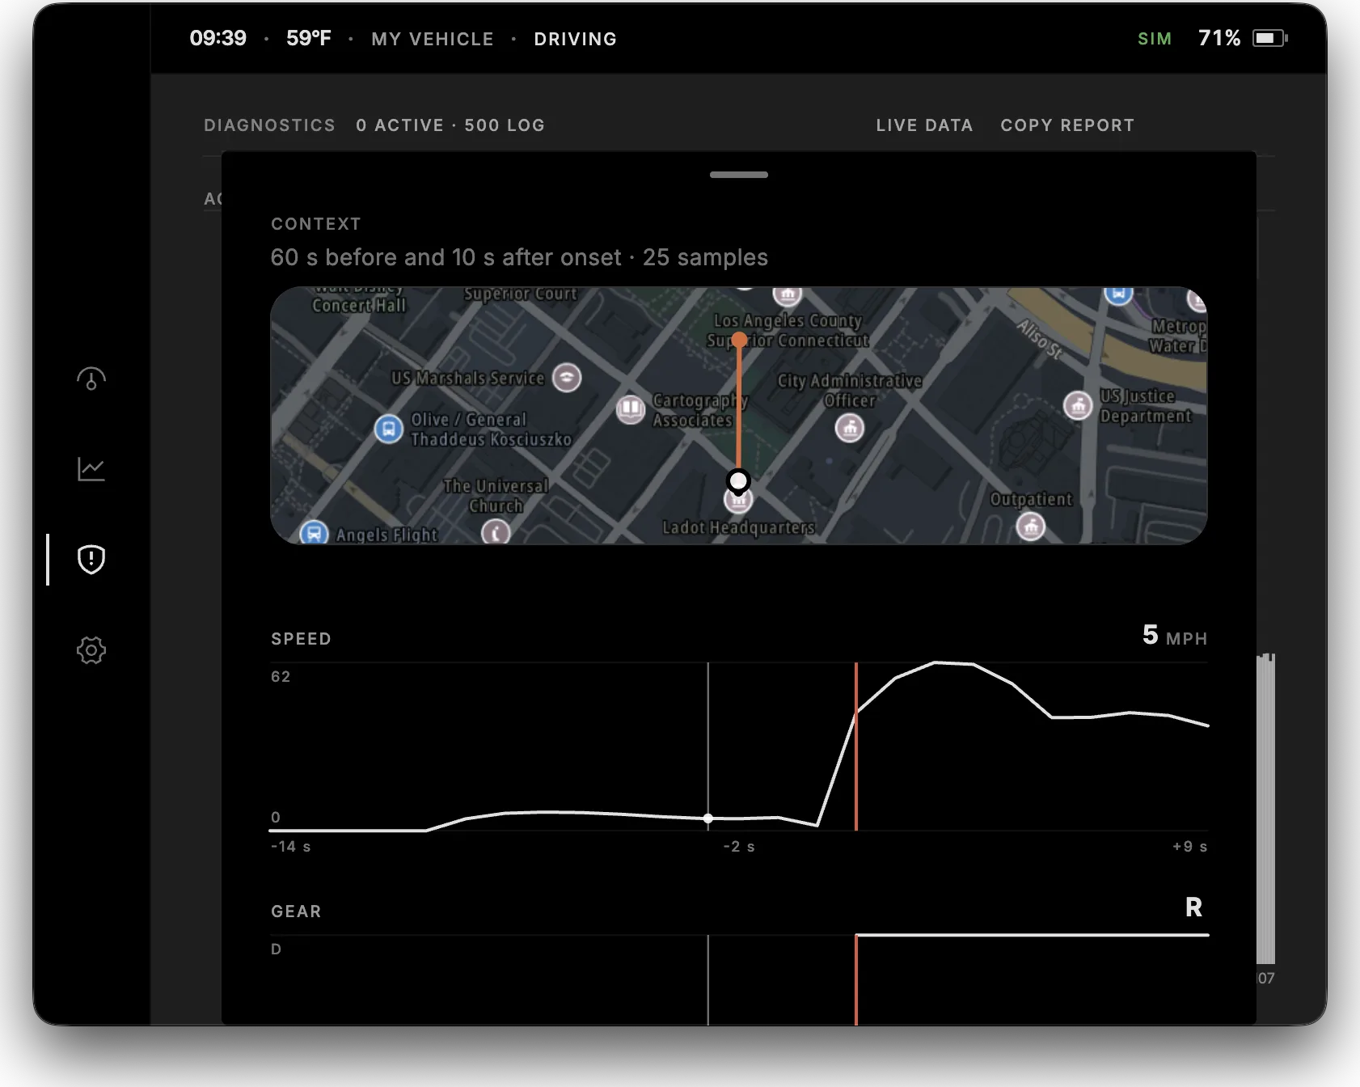Click the -14 s time axis label
Viewport: 1360px width, 1087px height.
click(x=291, y=847)
